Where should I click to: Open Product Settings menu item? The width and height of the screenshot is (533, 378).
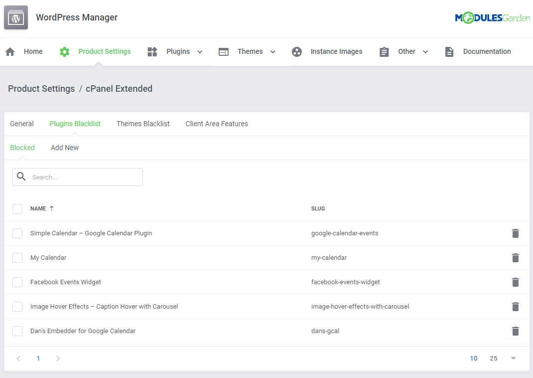[104, 51]
